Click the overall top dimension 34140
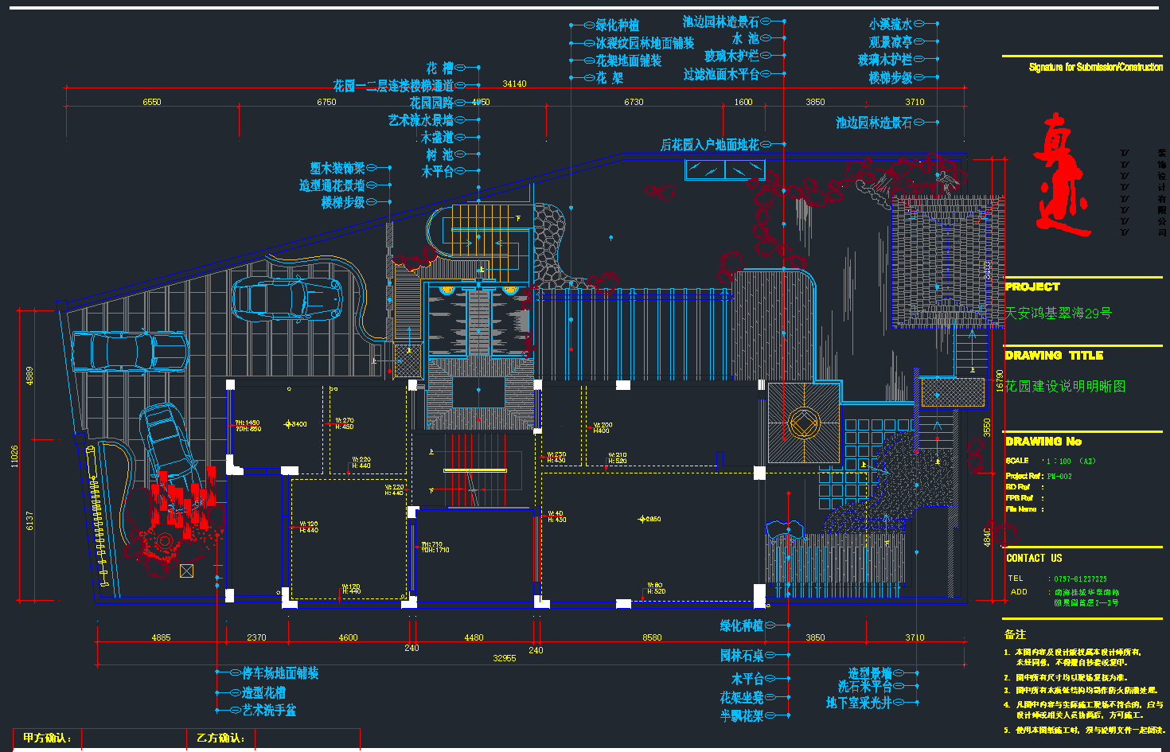The image size is (1170, 752). 514,84
